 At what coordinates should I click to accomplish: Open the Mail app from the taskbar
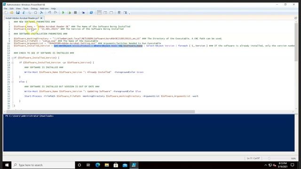(125, 165)
